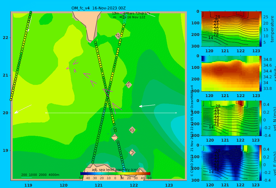Click longitude label 120 below main map
276x188 pixels.
tap(63, 185)
